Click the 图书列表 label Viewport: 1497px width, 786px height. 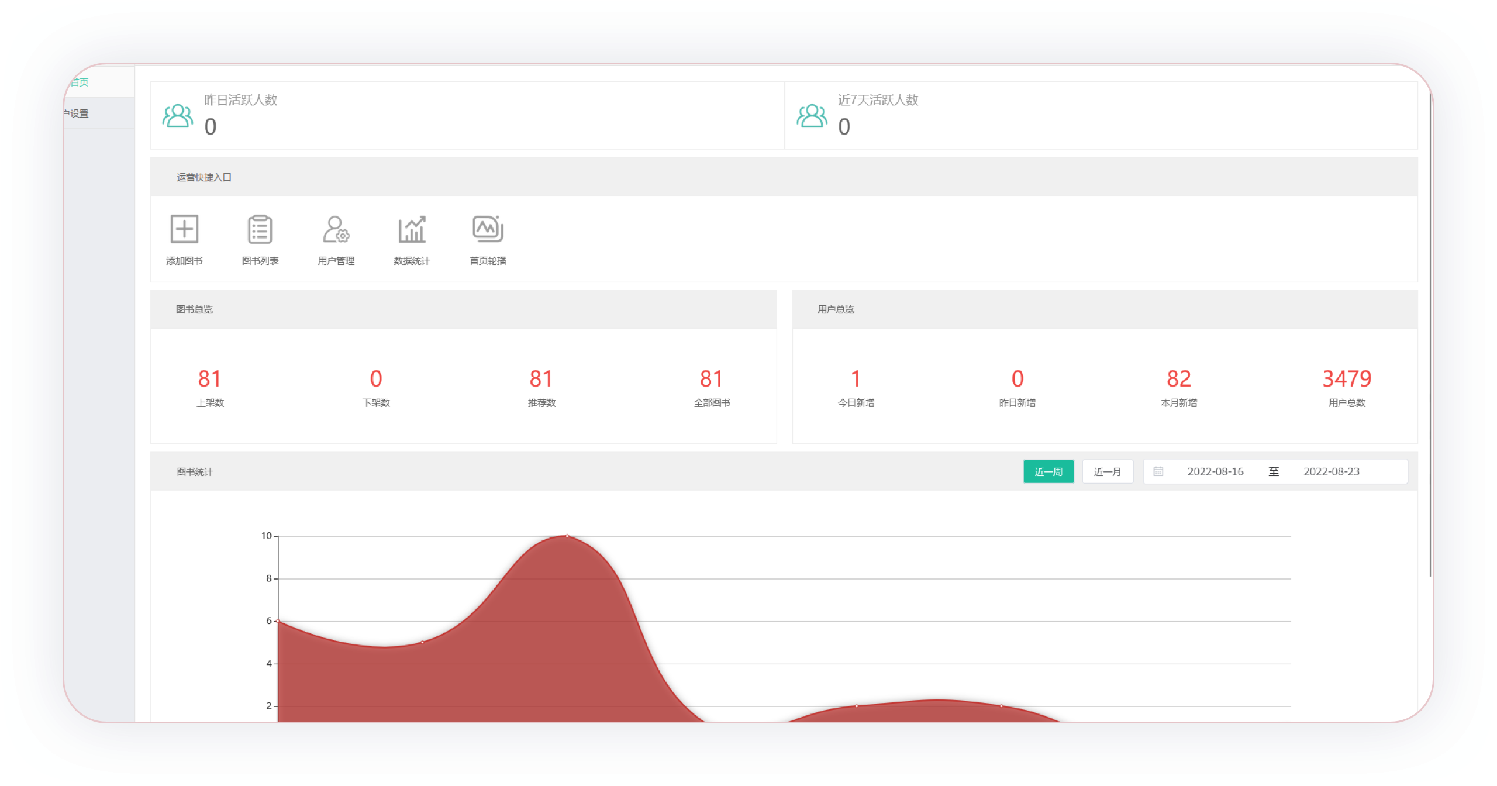260,261
